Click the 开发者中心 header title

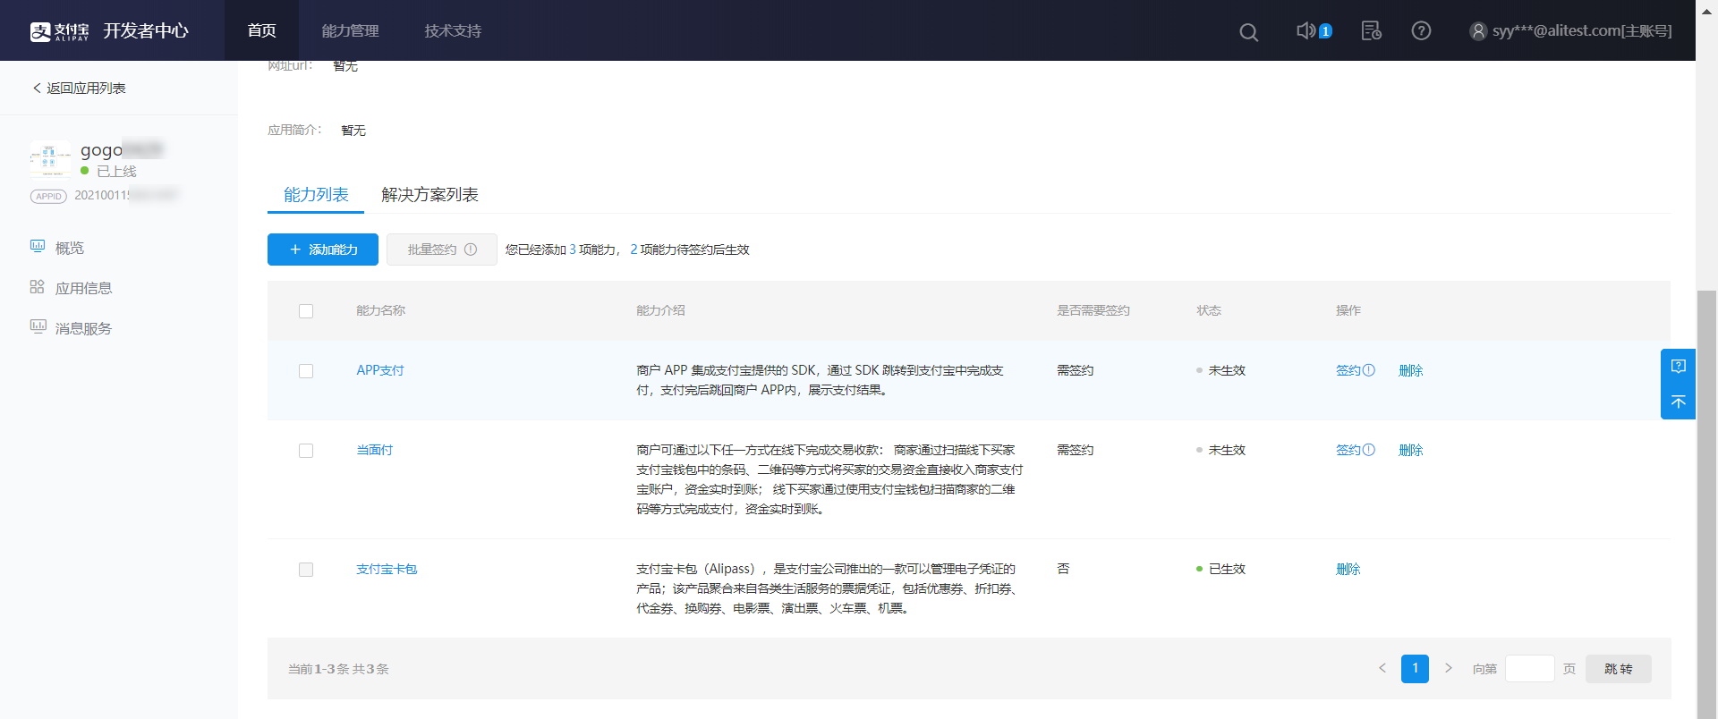(146, 31)
